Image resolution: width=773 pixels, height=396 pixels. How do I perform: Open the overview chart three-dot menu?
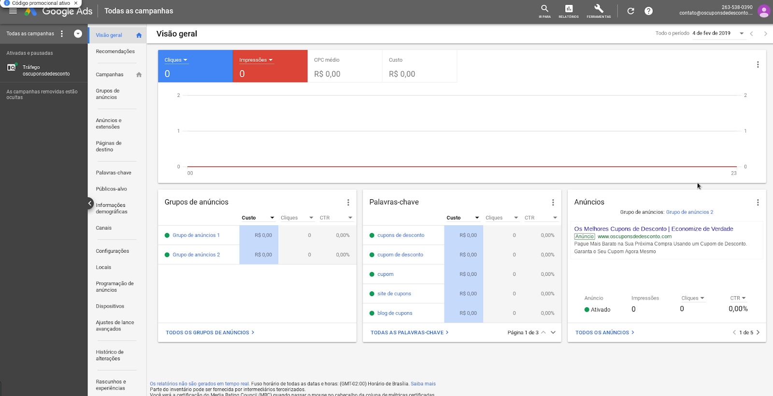click(x=758, y=65)
